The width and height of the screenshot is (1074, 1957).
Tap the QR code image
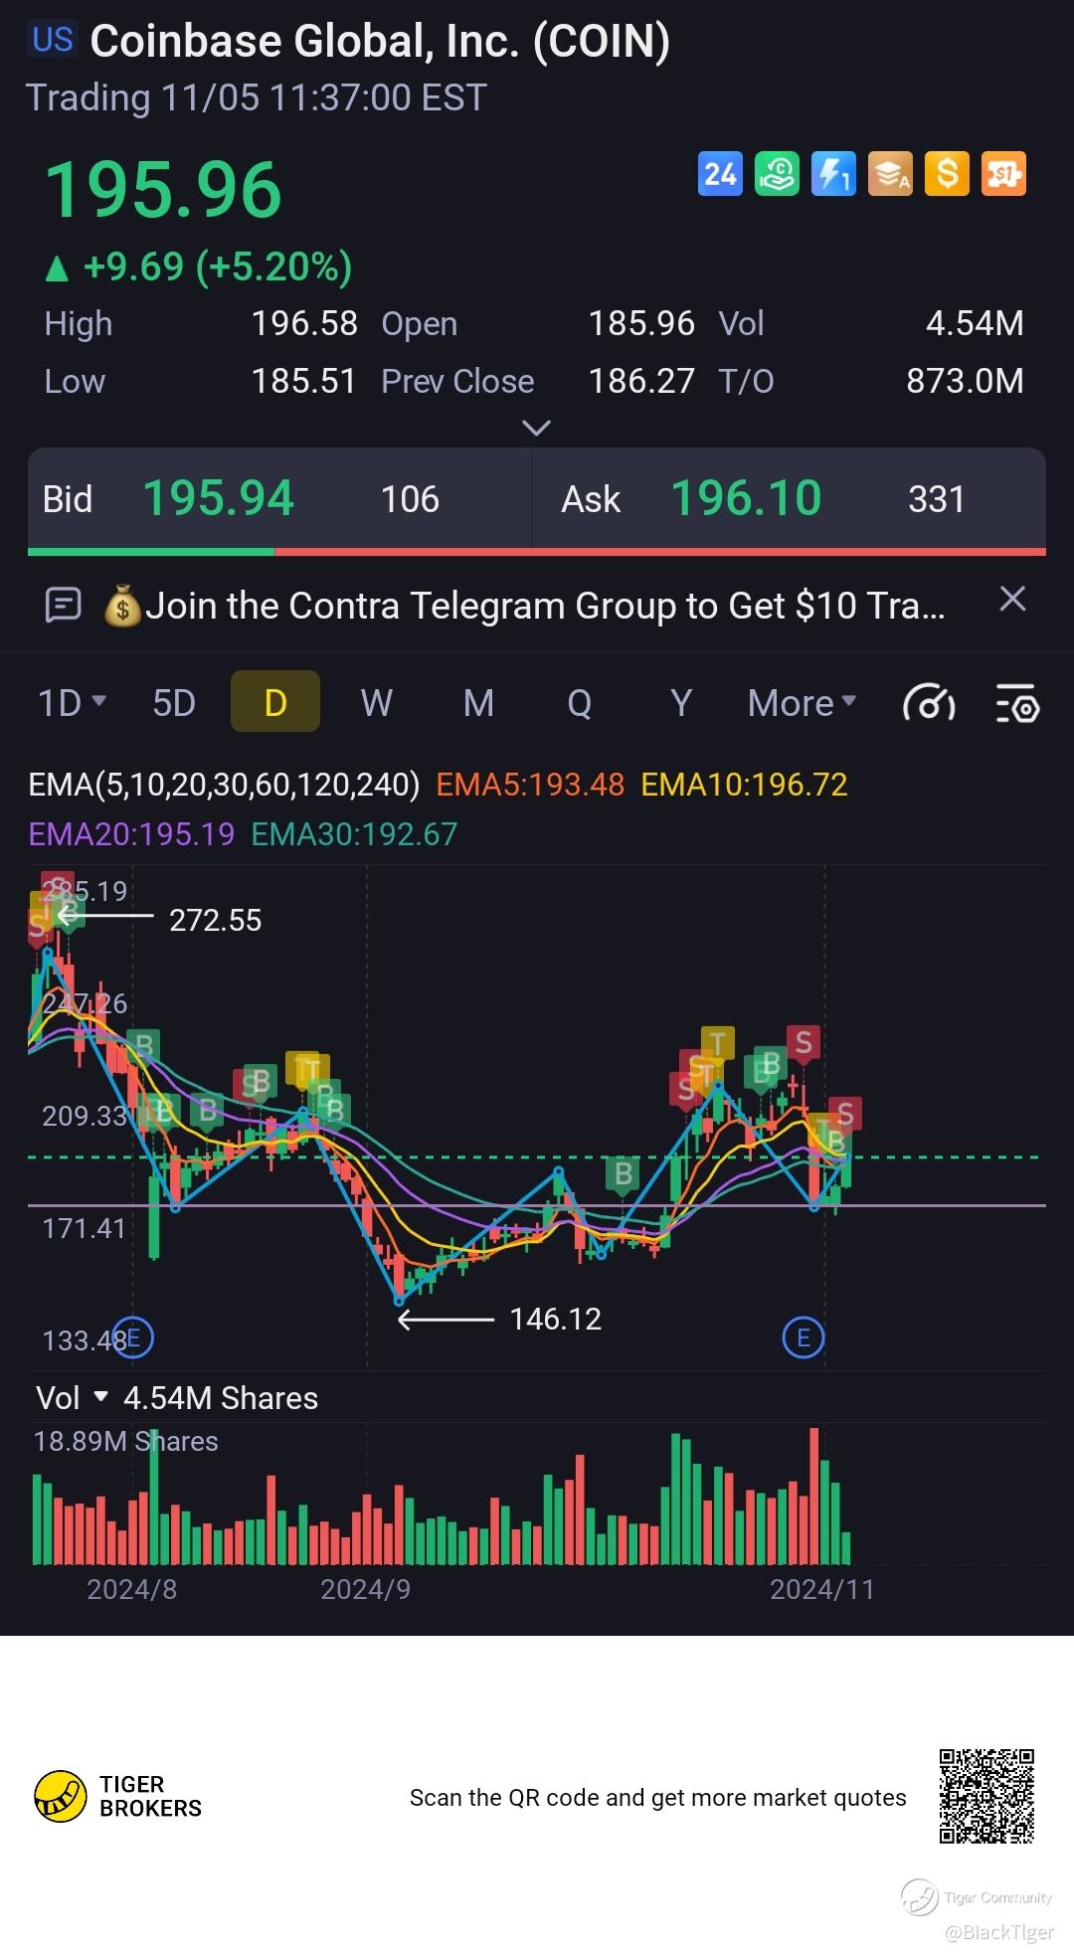[x=986, y=1796]
